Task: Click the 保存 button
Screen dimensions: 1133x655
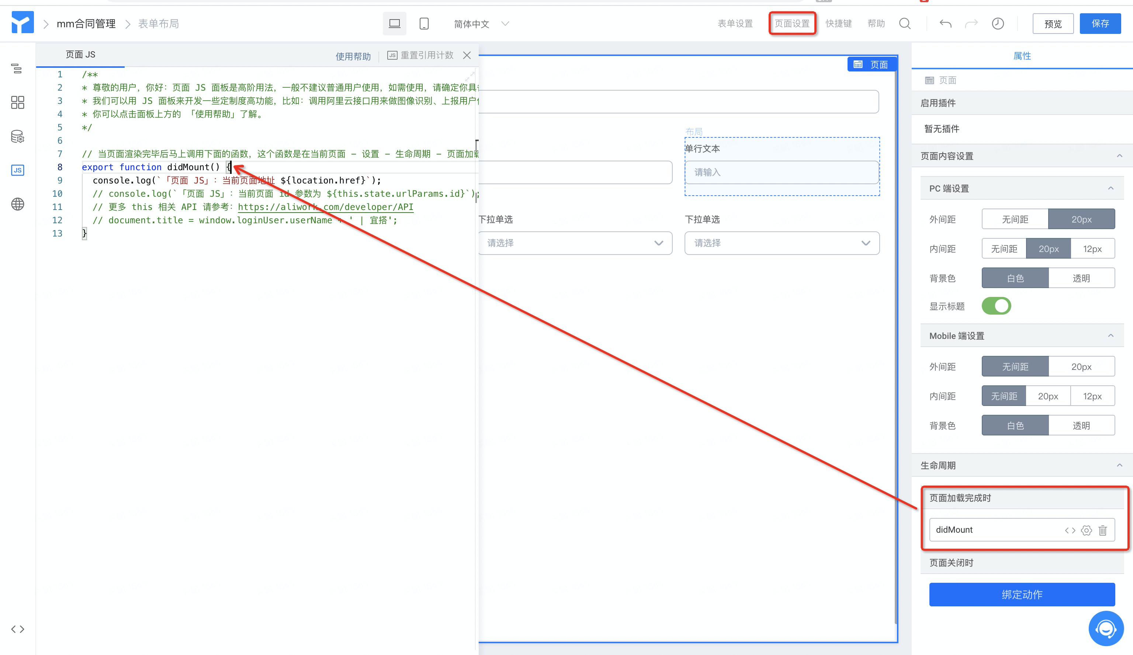Action: pos(1100,23)
